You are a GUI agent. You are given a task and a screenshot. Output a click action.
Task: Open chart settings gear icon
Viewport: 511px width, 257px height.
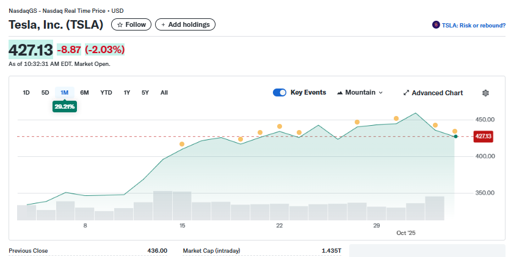pyautogui.click(x=485, y=93)
